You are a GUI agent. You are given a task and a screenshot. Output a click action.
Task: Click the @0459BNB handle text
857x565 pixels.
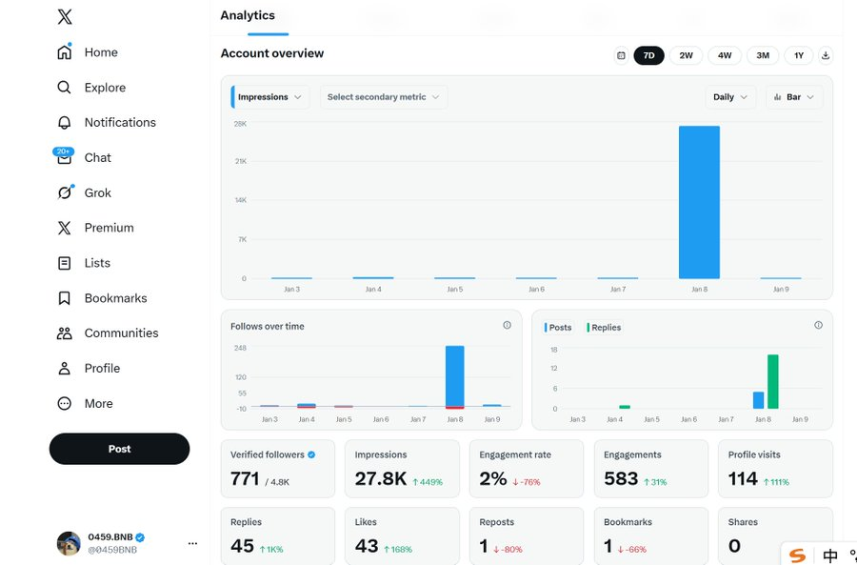tap(112, 551)
